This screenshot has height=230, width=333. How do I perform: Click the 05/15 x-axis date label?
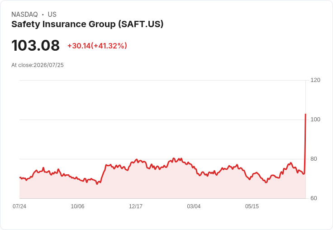(252, 206)
